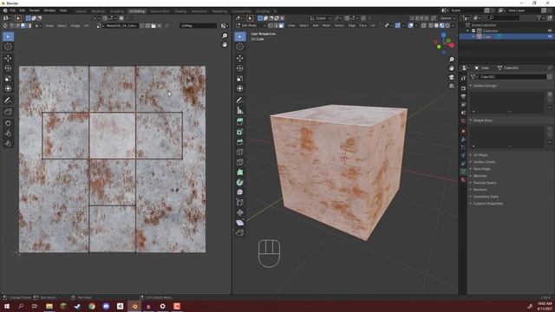555x312 pixels.
Task: Switch to the UV Editing workspace tab
Action: coord(137,11)
